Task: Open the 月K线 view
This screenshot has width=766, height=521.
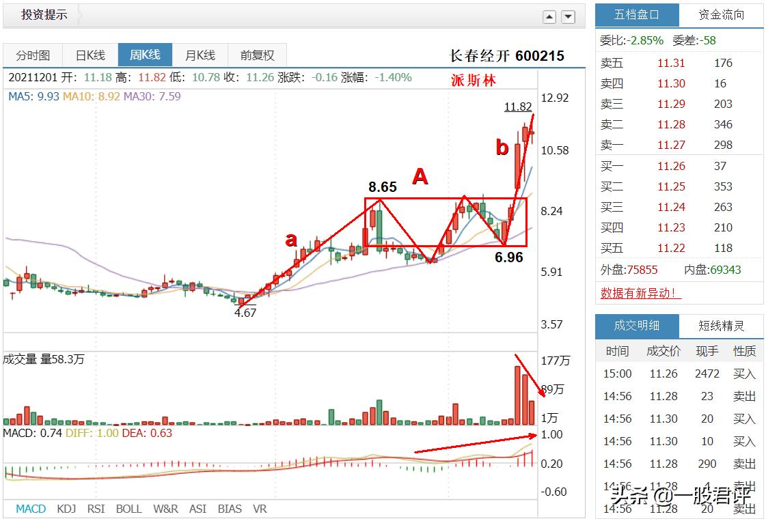Action: (x=199, y=55)
